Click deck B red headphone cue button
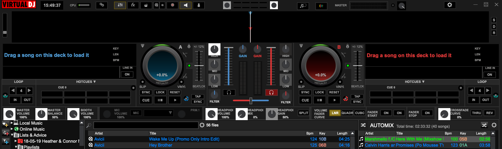Screen dimensions: 502x149 271,92
